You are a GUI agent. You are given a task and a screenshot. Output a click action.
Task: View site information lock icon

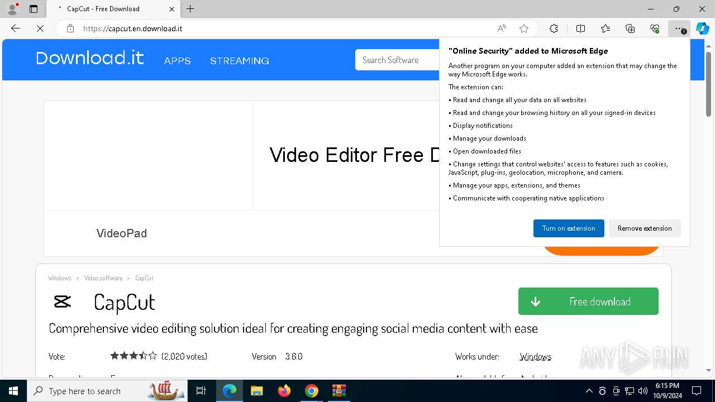[x=70, y=28]
